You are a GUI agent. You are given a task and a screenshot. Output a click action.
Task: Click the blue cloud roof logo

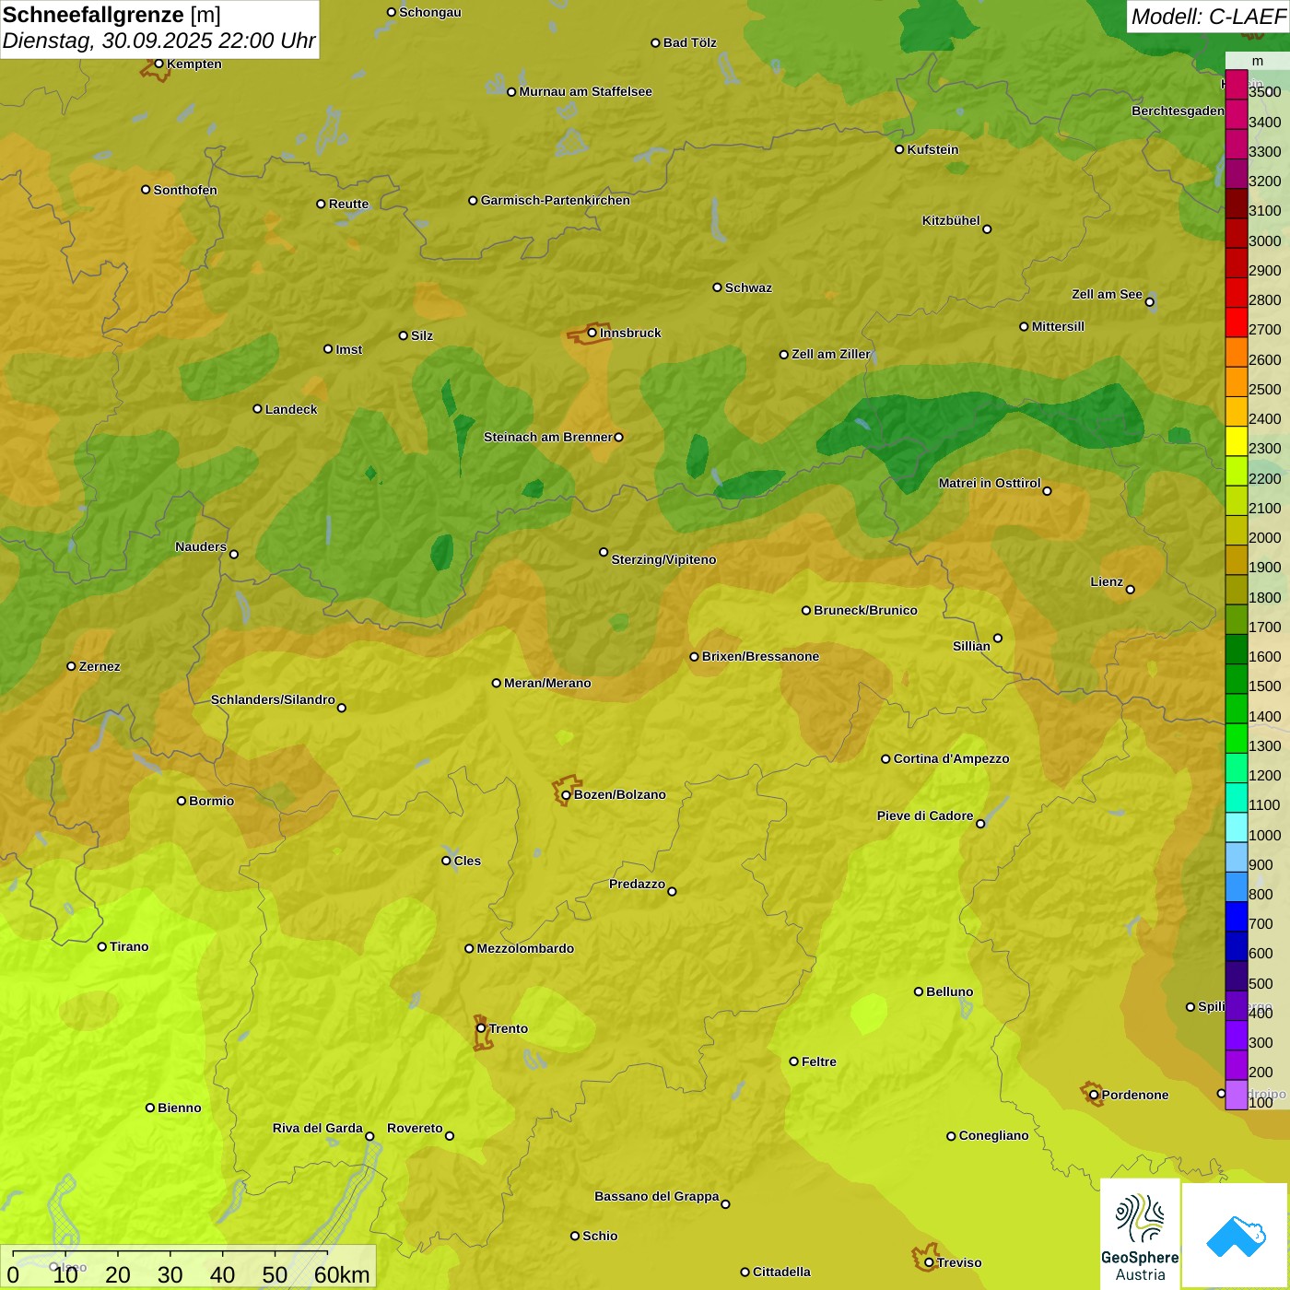click(1236, 1236)
